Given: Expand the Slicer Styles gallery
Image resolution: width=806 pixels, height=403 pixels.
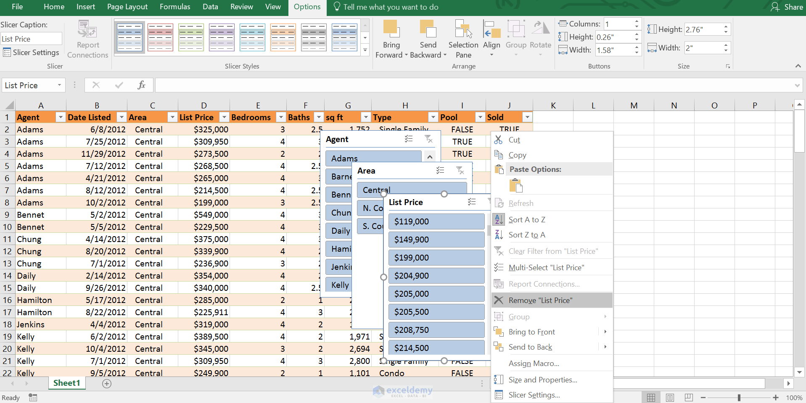Looking at the screenshot, I should click(x=365, y=50).
